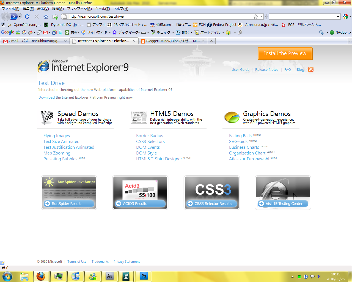Open the Windows Start menu

(x=7, y=276)
